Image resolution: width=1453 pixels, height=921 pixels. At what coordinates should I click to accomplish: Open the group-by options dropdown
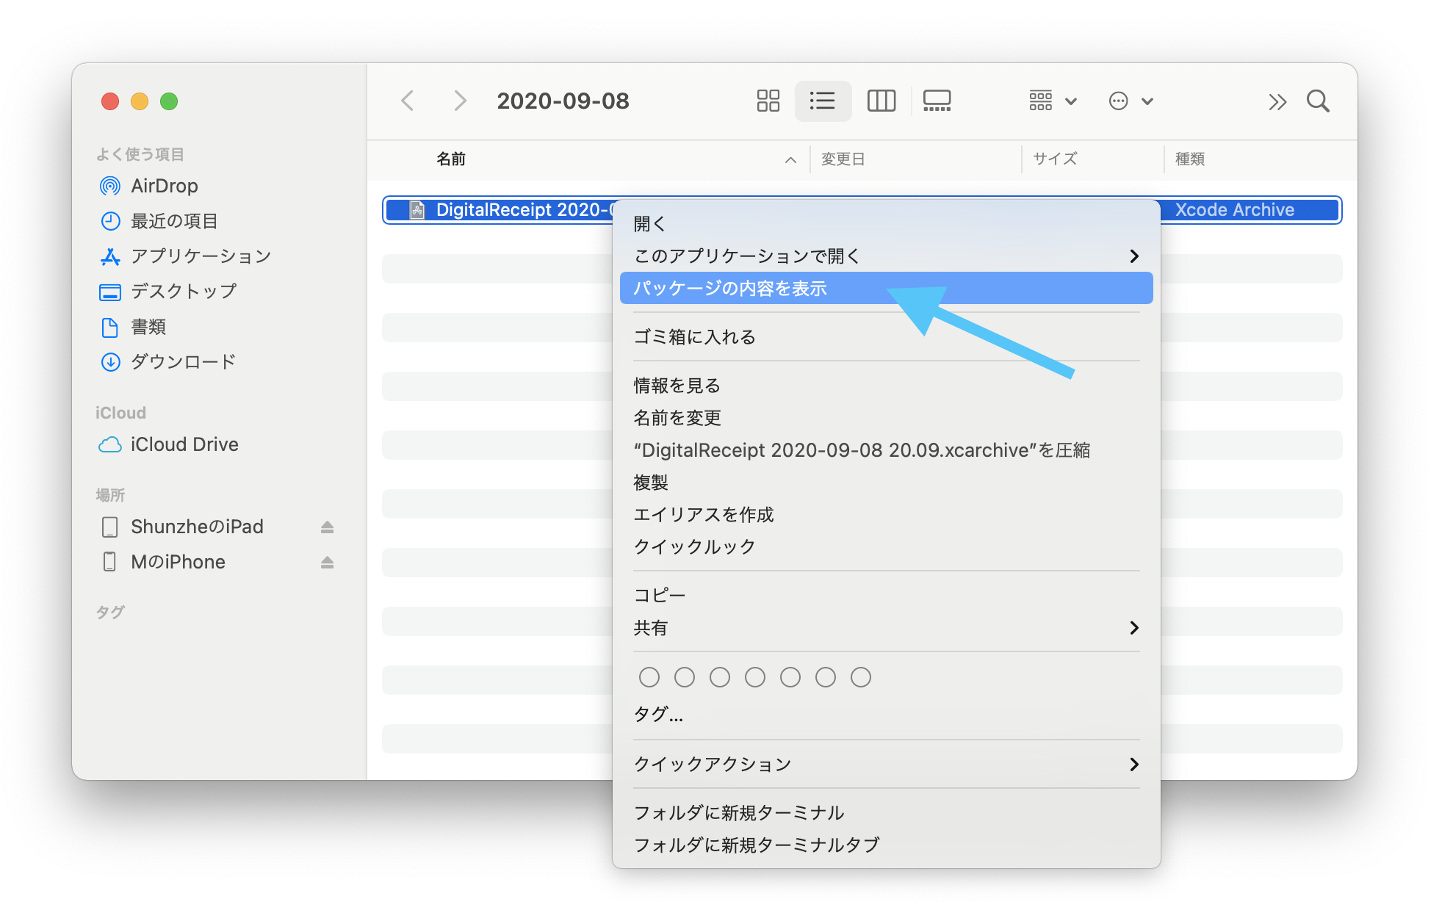coord(1053,101)
